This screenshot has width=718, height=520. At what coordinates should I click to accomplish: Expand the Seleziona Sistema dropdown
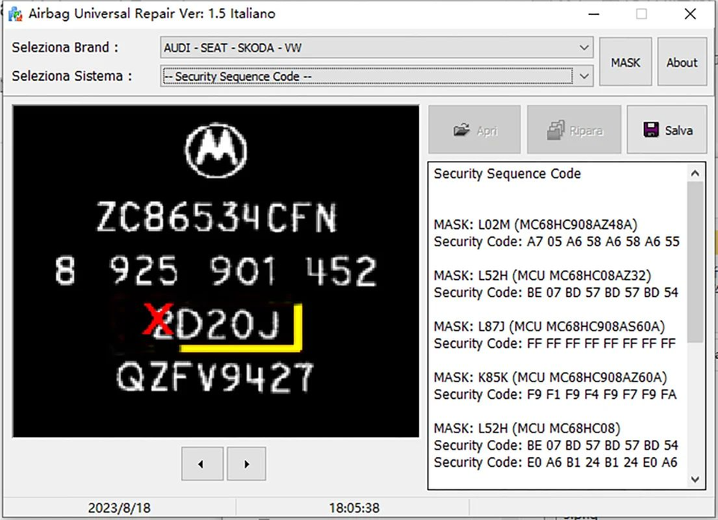[583, 76]
